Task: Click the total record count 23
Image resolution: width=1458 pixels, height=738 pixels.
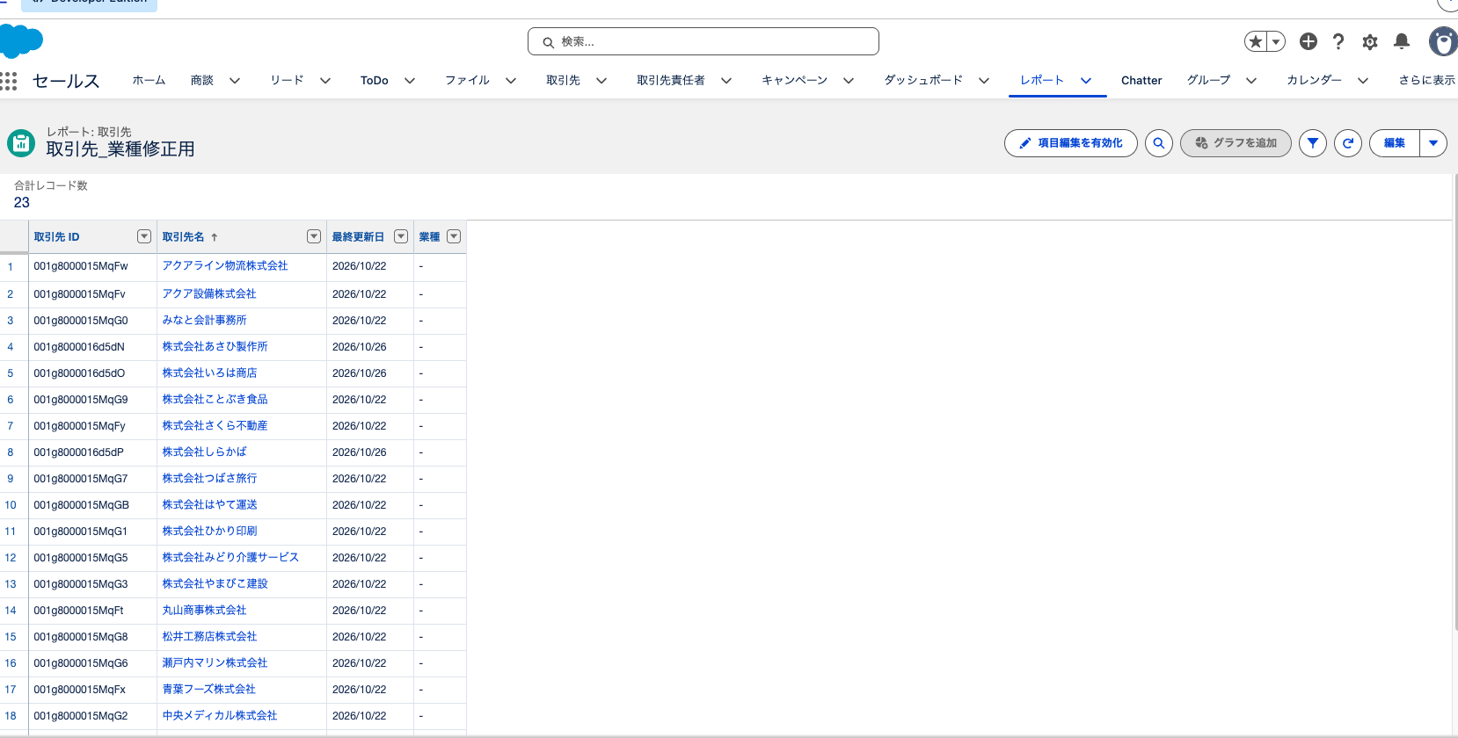Action: (22, 203)
